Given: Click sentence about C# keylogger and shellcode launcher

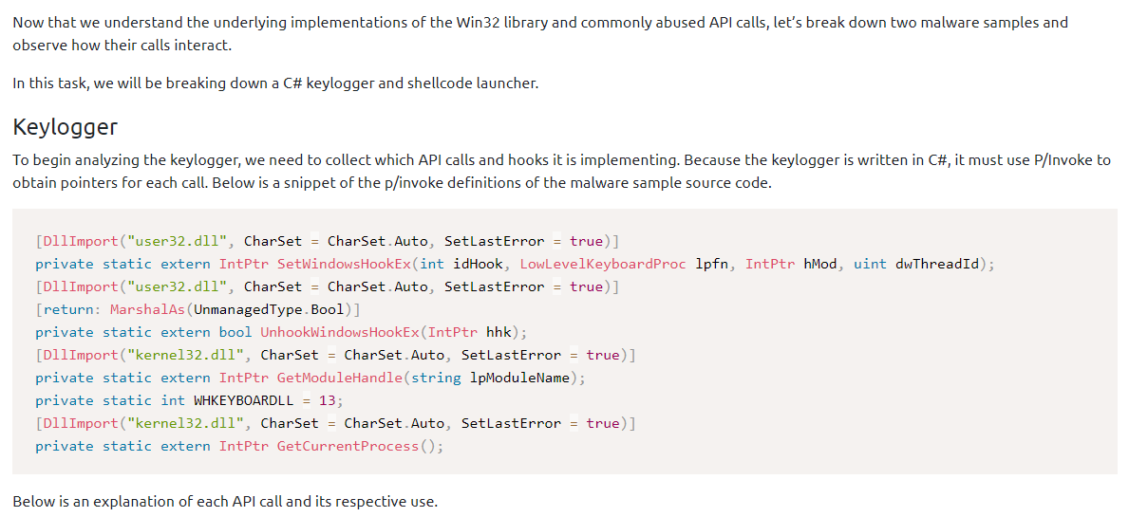Looking at the screenshot, I should click(x=275, y=83).
